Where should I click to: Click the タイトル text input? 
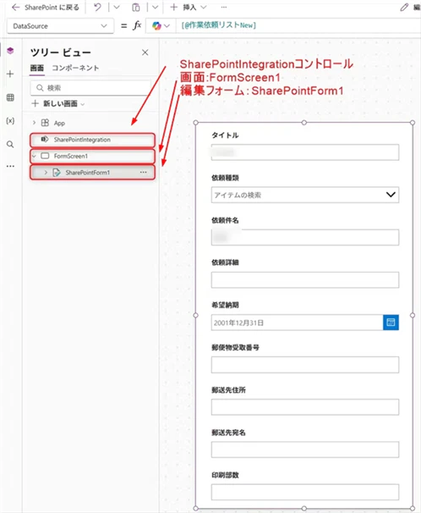[x=304, y=152]
